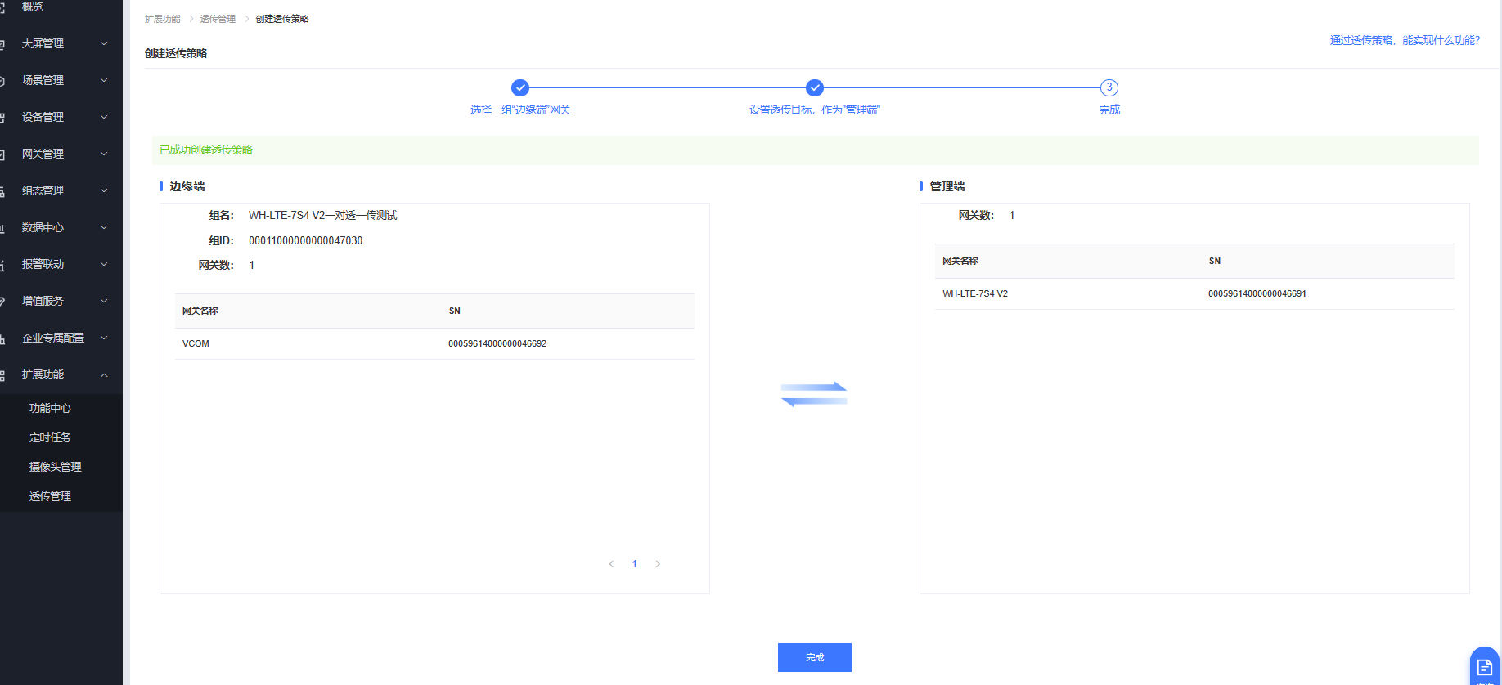Open 透传管理 in sidebar submenu
The image size is (1502, 685).
point(50,496)
